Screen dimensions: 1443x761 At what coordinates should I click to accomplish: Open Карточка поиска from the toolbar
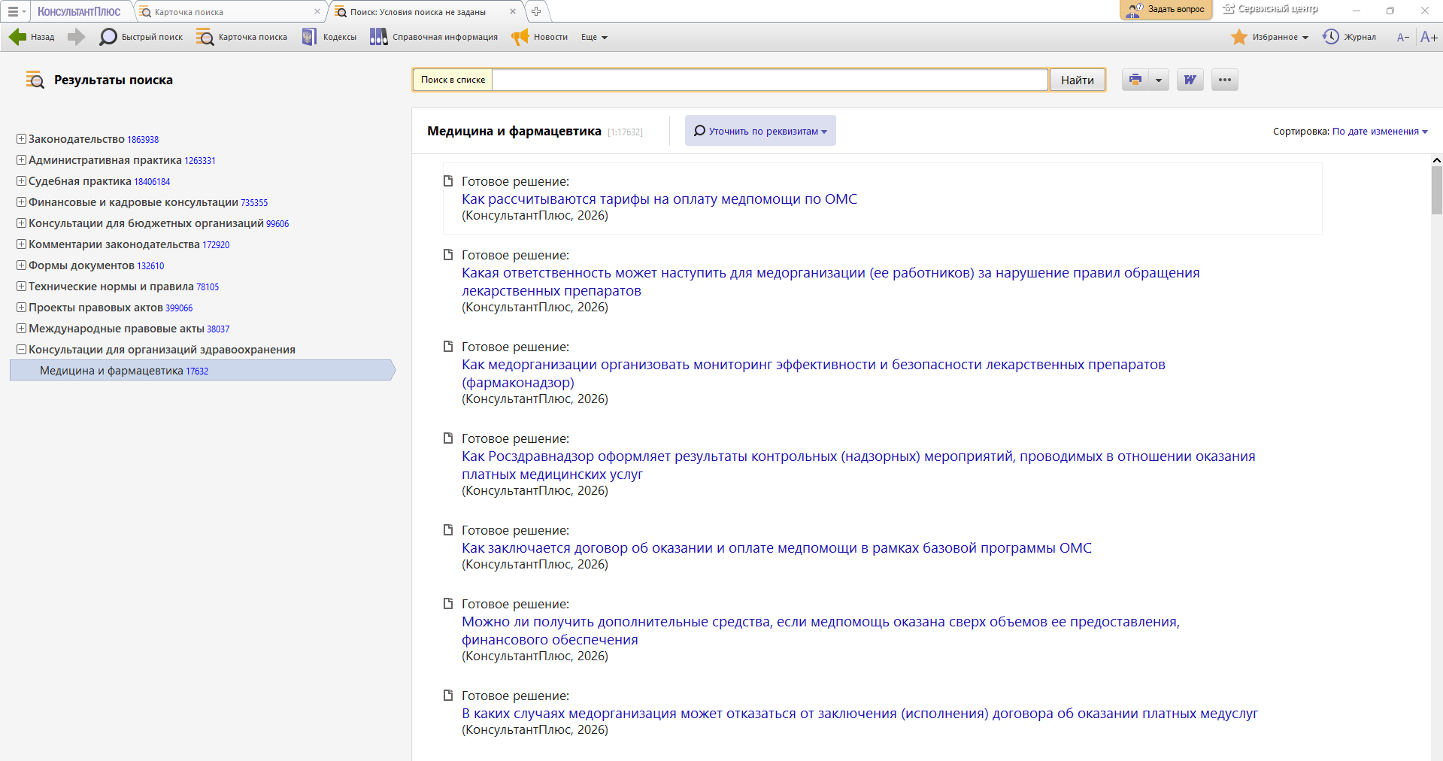pyautogui.click(x=242, y=37)
